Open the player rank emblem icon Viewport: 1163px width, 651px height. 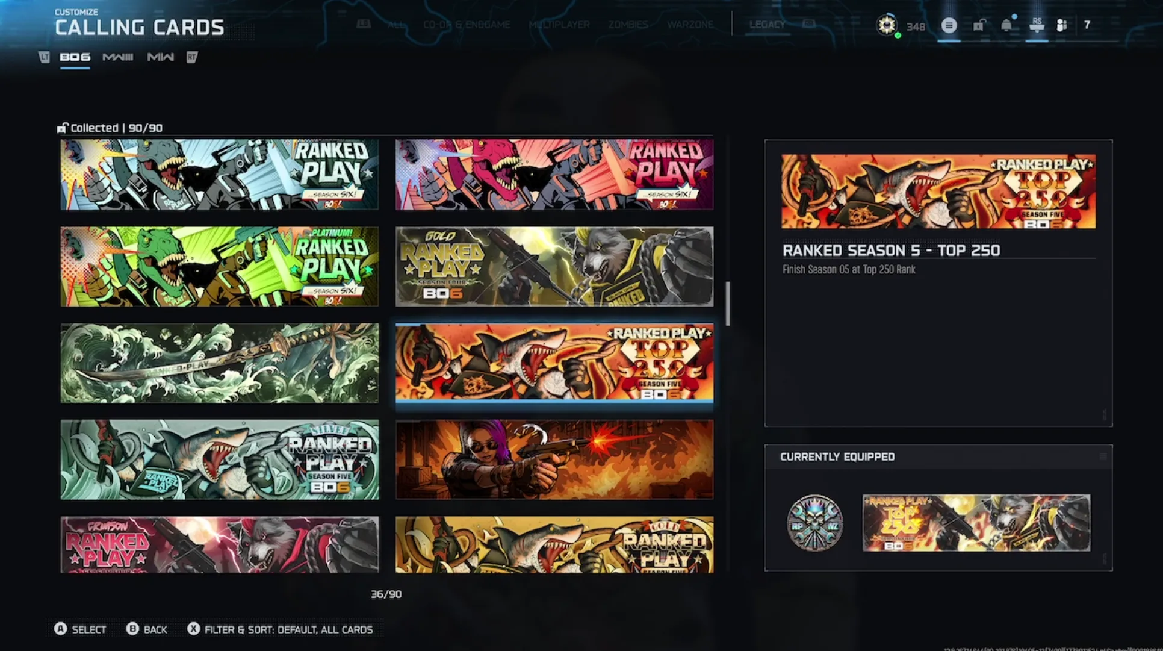pos(887,25)
